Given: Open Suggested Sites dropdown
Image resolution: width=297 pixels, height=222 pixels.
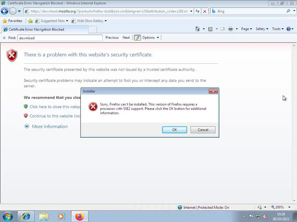Looking at the screenshot, I should [52, 21].
